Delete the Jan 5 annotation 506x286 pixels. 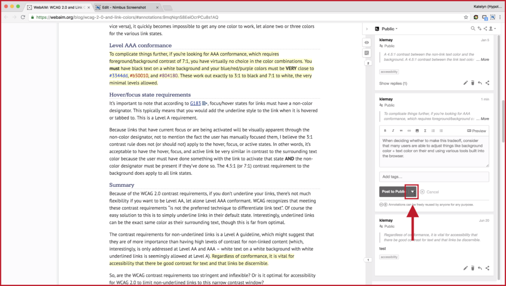click(473, 83)
